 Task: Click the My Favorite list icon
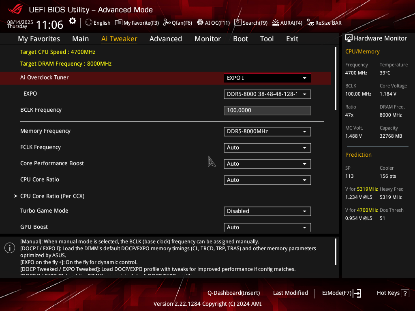coord(119,23)
